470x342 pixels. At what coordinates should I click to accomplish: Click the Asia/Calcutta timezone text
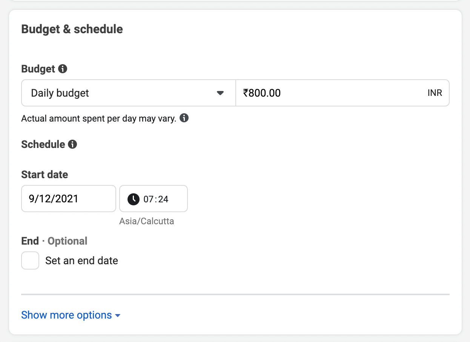[146, 221]
